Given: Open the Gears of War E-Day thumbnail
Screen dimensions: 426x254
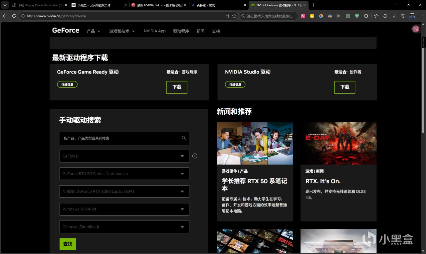Looking at the screenshot, I should coord(338,143).
